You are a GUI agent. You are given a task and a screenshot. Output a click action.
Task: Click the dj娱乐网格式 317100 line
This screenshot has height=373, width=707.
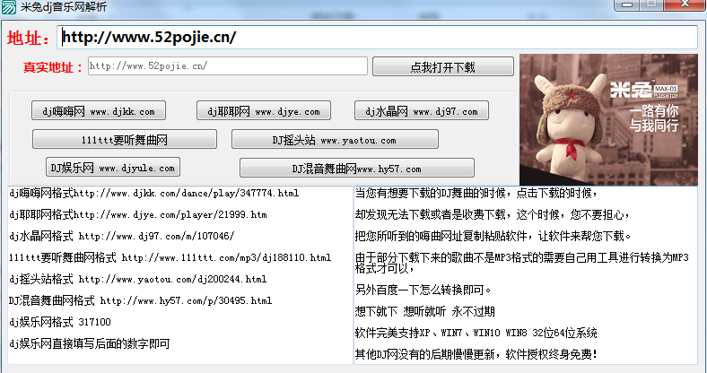pyautogui.click(x=60, y=322)
